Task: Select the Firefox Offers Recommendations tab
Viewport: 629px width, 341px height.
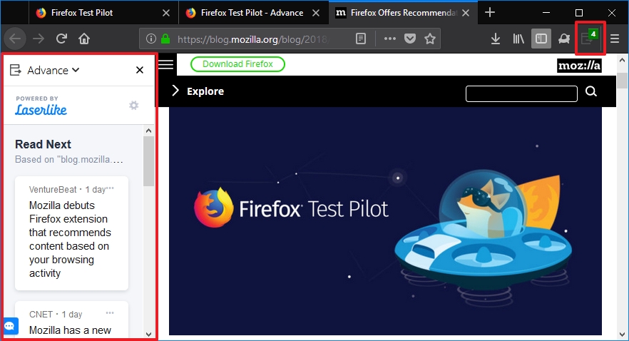Action: pyautogui.click(x=403, y=13)
